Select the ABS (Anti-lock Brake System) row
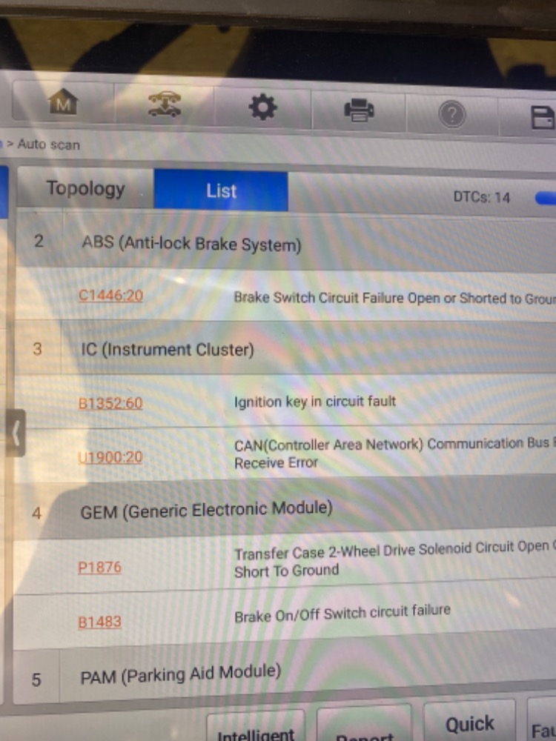This screenshot has width=556, height=741. click(191, 244)
